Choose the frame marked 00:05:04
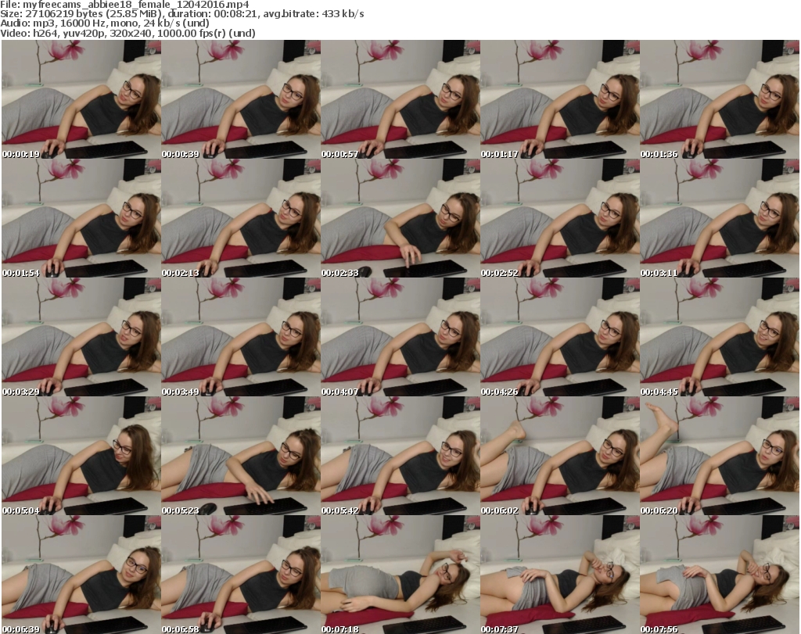 click(81, 457)
